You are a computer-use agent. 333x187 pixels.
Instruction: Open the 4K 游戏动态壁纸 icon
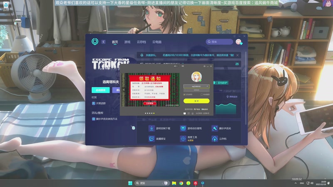coord(183,128)
